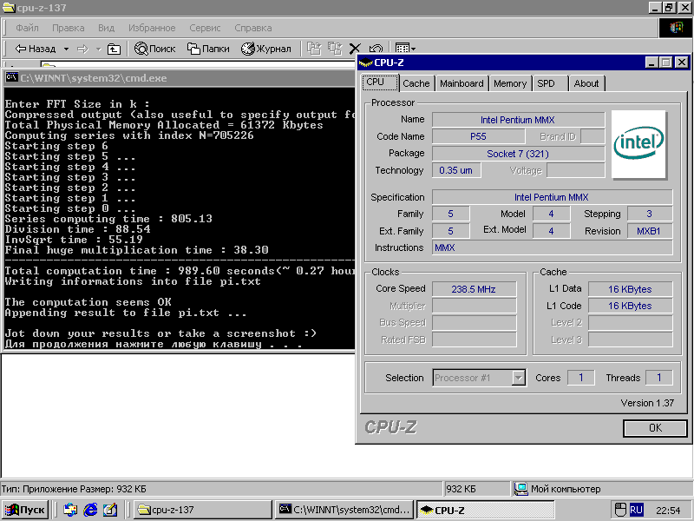Click the Мой компьютер status bar icon
The height and width of the screenshot is (521, 694).
coord(521,489)
